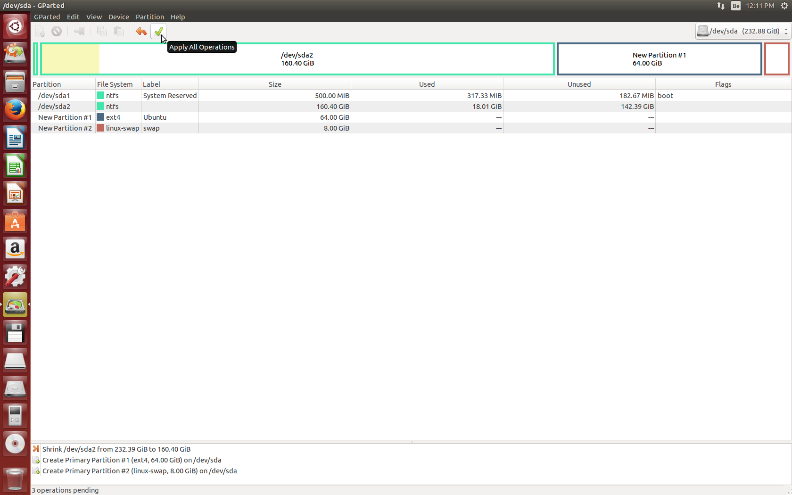This screenshot has width=792, height=495.
Task: Select the New Partition #2 row
Action: [x=411, y=128]
